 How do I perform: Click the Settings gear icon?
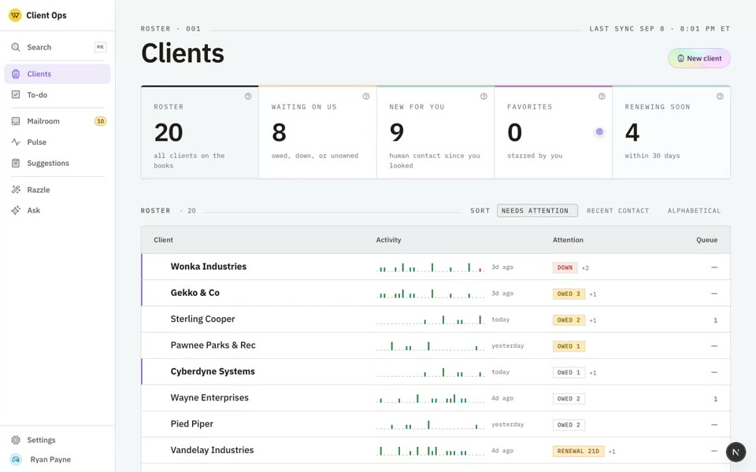(16, 441)
